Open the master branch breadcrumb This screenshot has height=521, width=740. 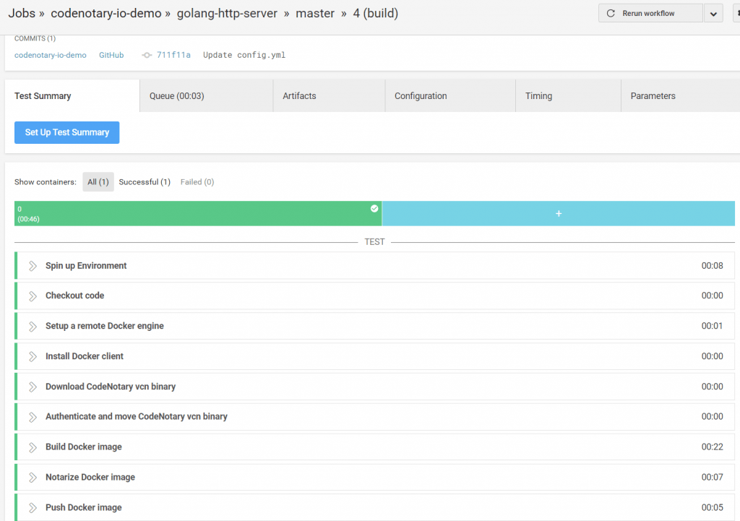pos(315,13)
